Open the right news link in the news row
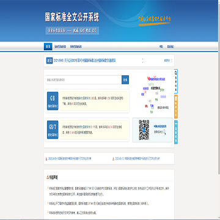This screenshot has width=220, height=220. click(x=137, y=158)
